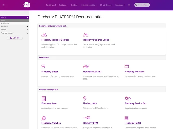
Task: Open the GitHub Repos dropdown
Action: [x=106, y=5]
